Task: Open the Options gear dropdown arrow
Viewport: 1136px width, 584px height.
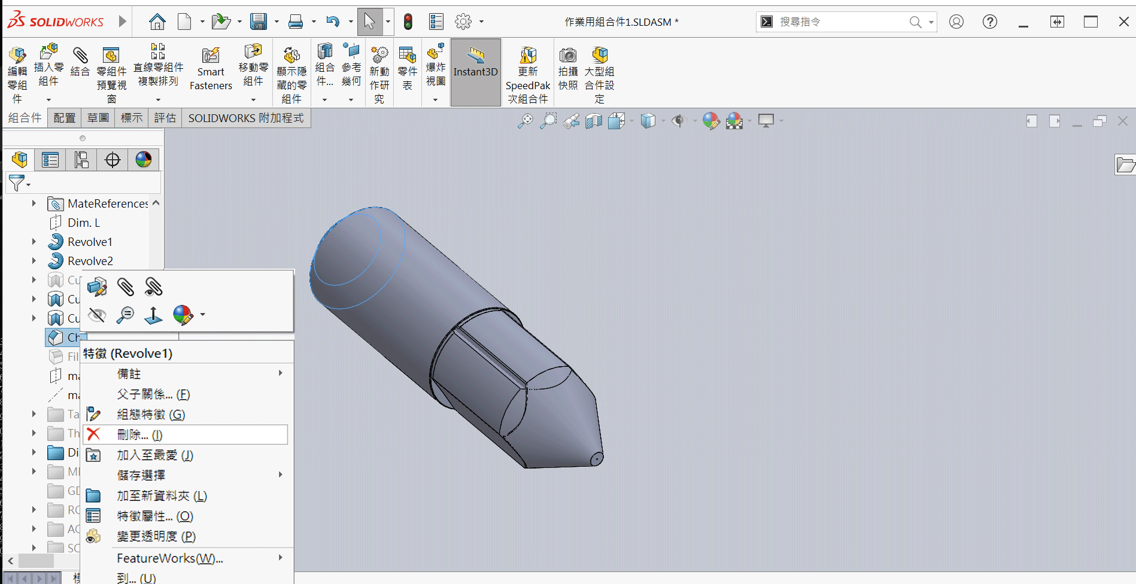Action: point(481,22)
